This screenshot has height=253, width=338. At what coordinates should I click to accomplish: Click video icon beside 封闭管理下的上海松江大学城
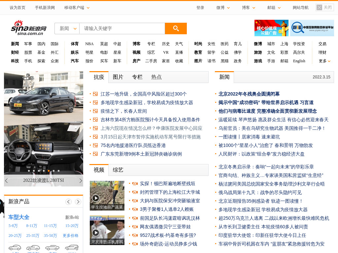point(135,192)
